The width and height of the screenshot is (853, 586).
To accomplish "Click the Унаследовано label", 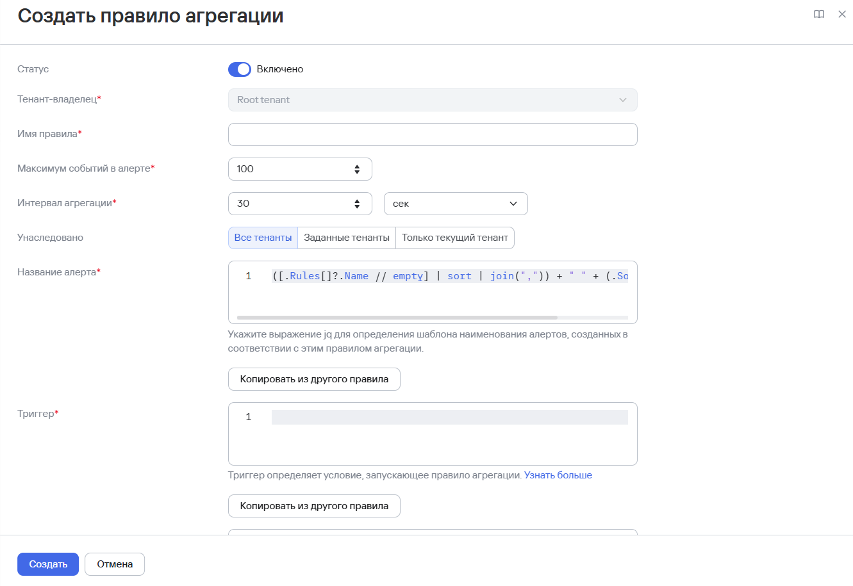I will pyautogui.click(x=50, y=238).
